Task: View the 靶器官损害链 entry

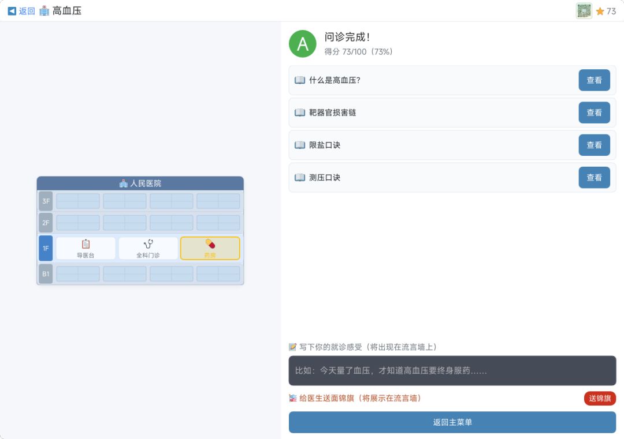Action: click(594, 112)
